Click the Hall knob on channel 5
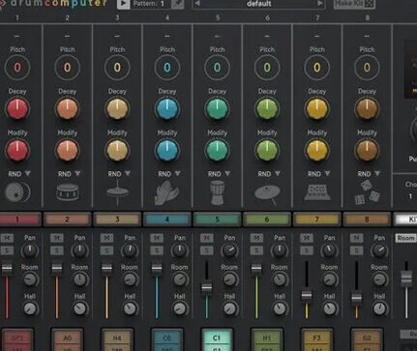This screenshot has height=351, width=417. tap(229, 308)
